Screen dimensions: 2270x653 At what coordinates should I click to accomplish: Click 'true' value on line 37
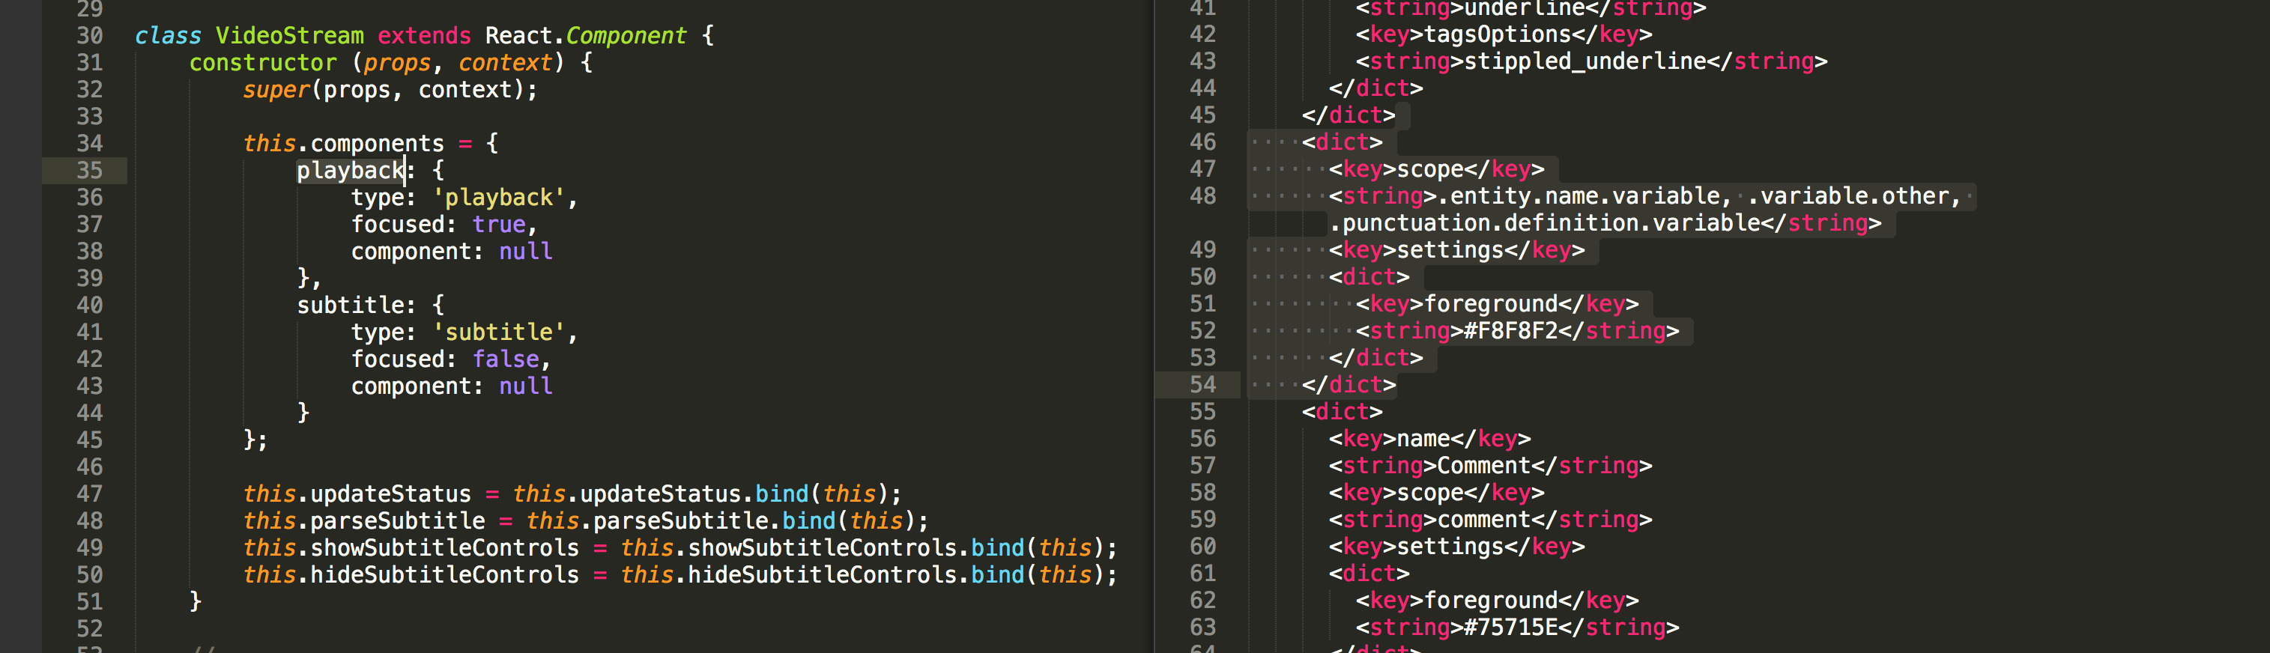499,225
